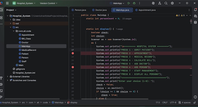This screenshot has width=198, height=107.
Task: Open the Database tool window icon
Action: pos(195,22)
